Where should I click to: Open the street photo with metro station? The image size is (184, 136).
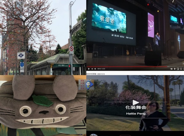point(43,37)
